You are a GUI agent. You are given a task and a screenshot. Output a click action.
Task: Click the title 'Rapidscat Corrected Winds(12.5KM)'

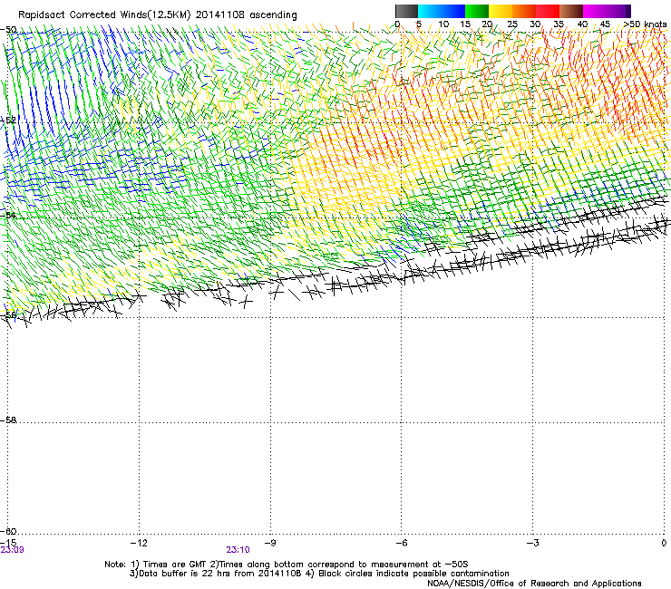104,14
